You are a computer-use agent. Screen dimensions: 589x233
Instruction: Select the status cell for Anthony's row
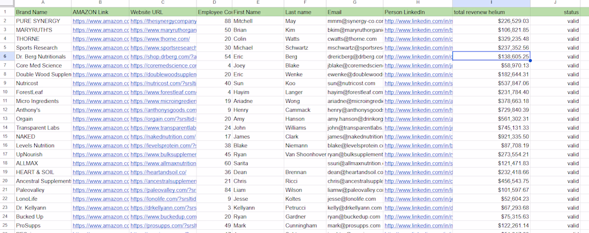click(555, 110)
